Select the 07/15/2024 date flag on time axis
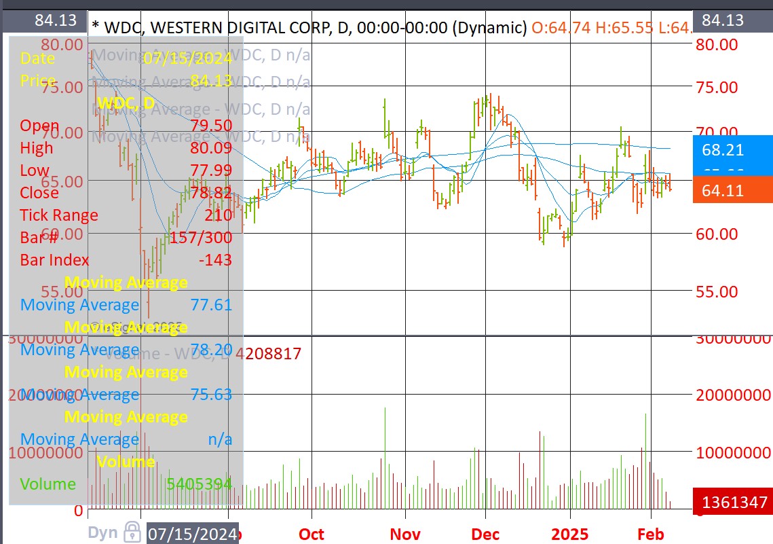The width and height of the screenshot is (773, 544). (x=193, y=534)
